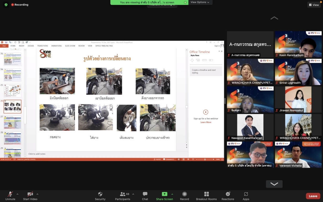This screenshot has height=202, width=323.
Task: Expand share options arrow beside Share Screen
Action: 172,194
